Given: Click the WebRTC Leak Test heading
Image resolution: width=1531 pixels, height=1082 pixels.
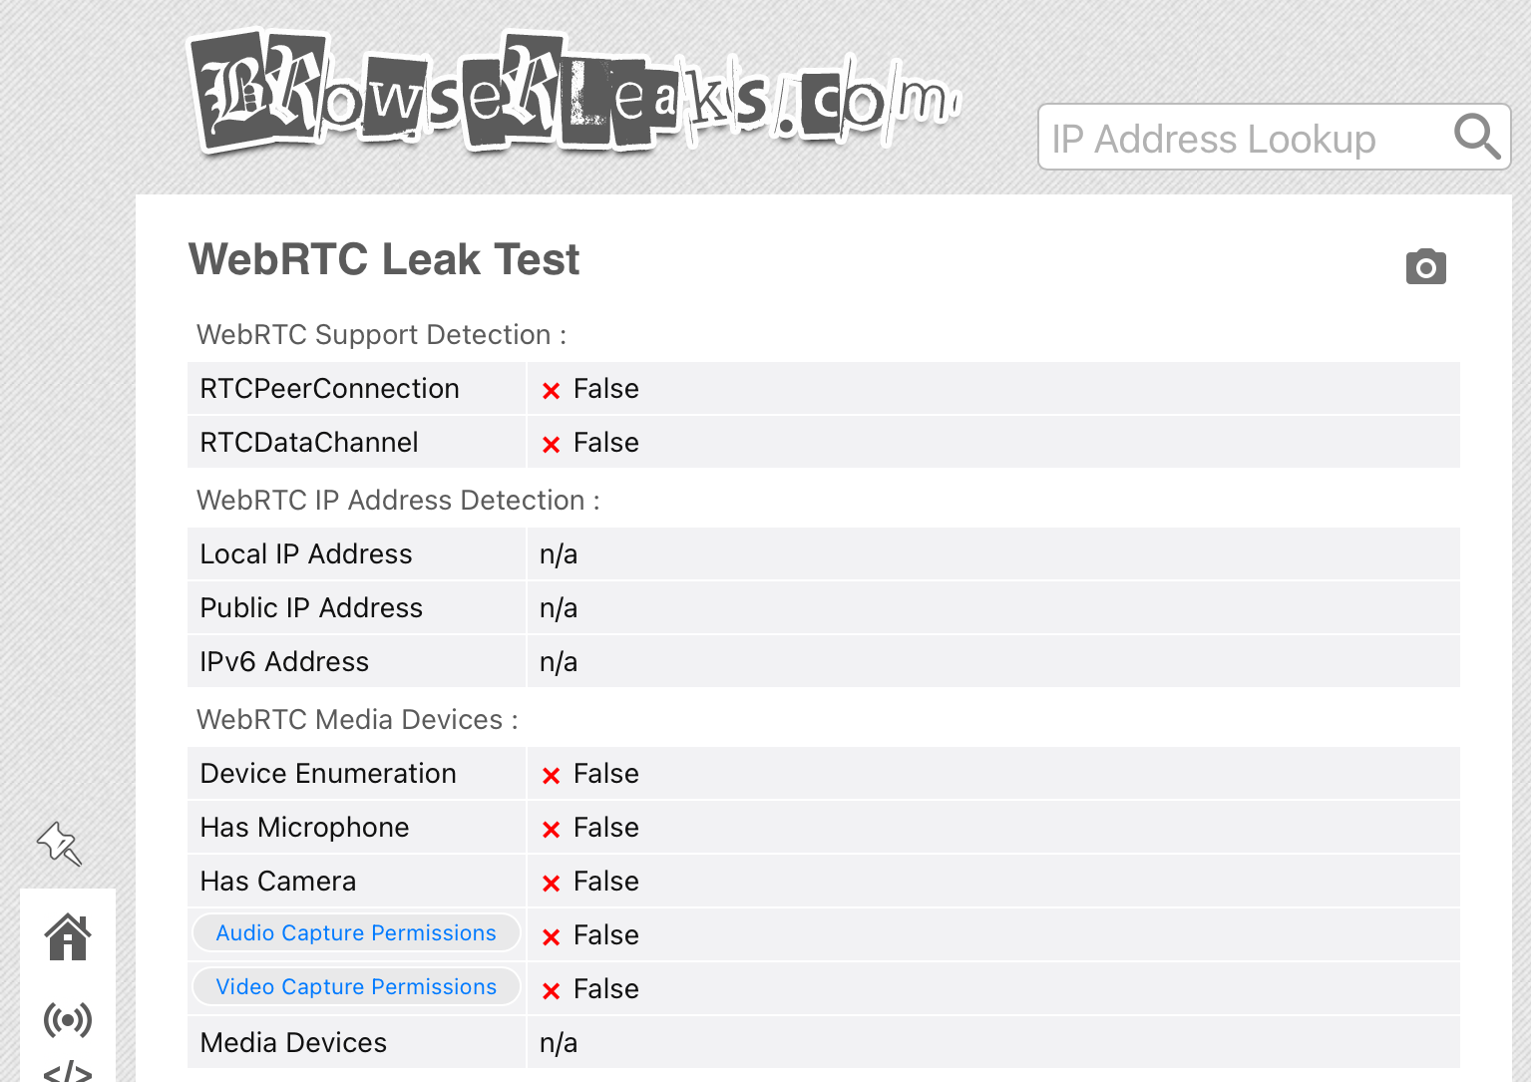Looking at the screenshot, I should tap(384, 259).
